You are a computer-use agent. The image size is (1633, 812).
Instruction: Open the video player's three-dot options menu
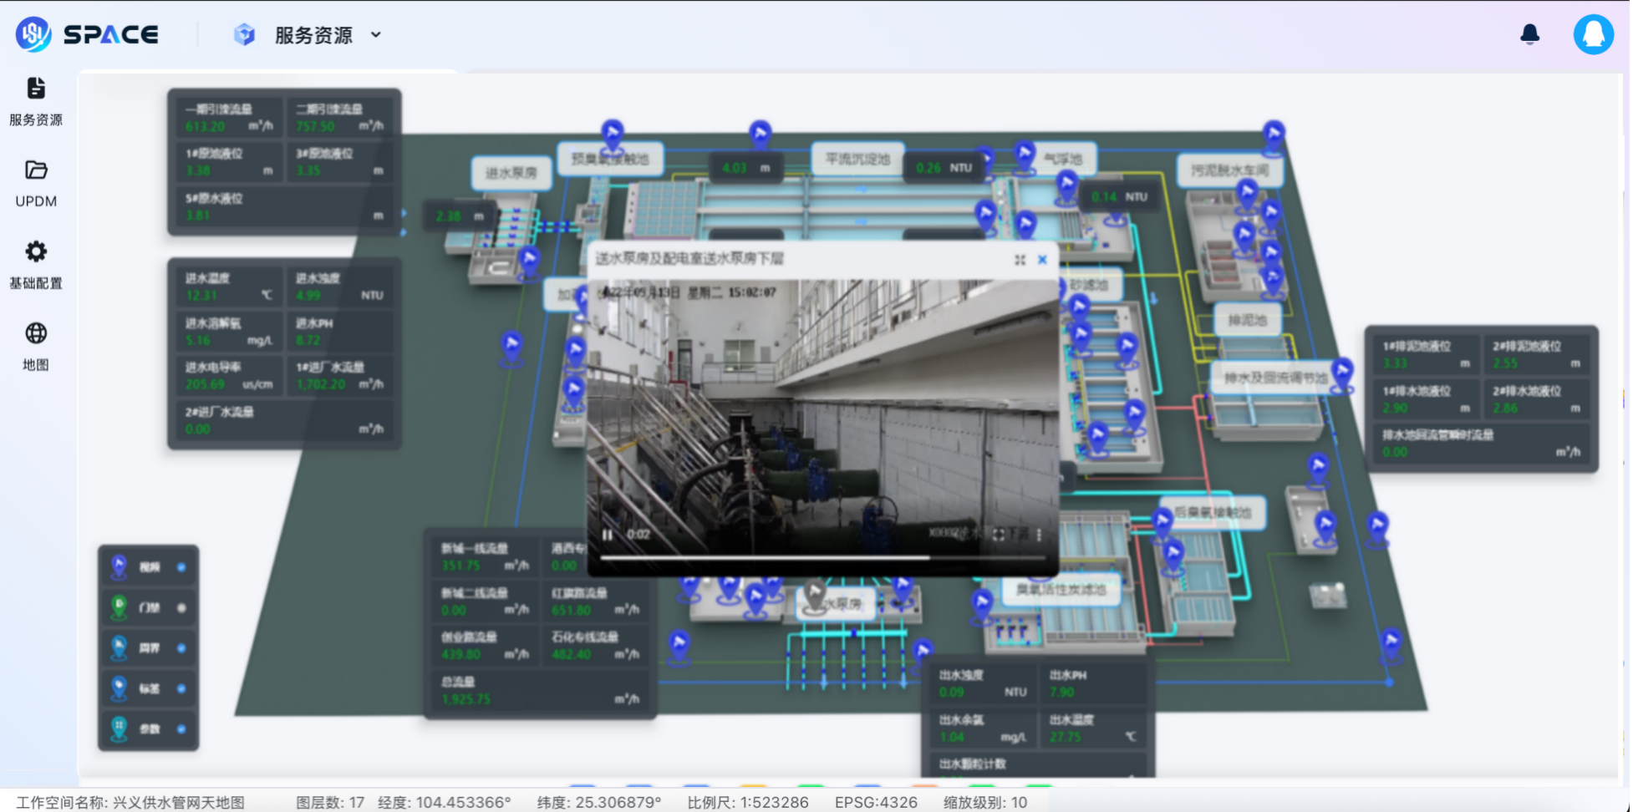1039,535
